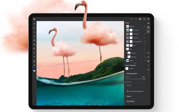The height and width of the screenshot is (112, 179).
Task: Open the Blend Mode Normal dropdown
Action: coord(135,85)
